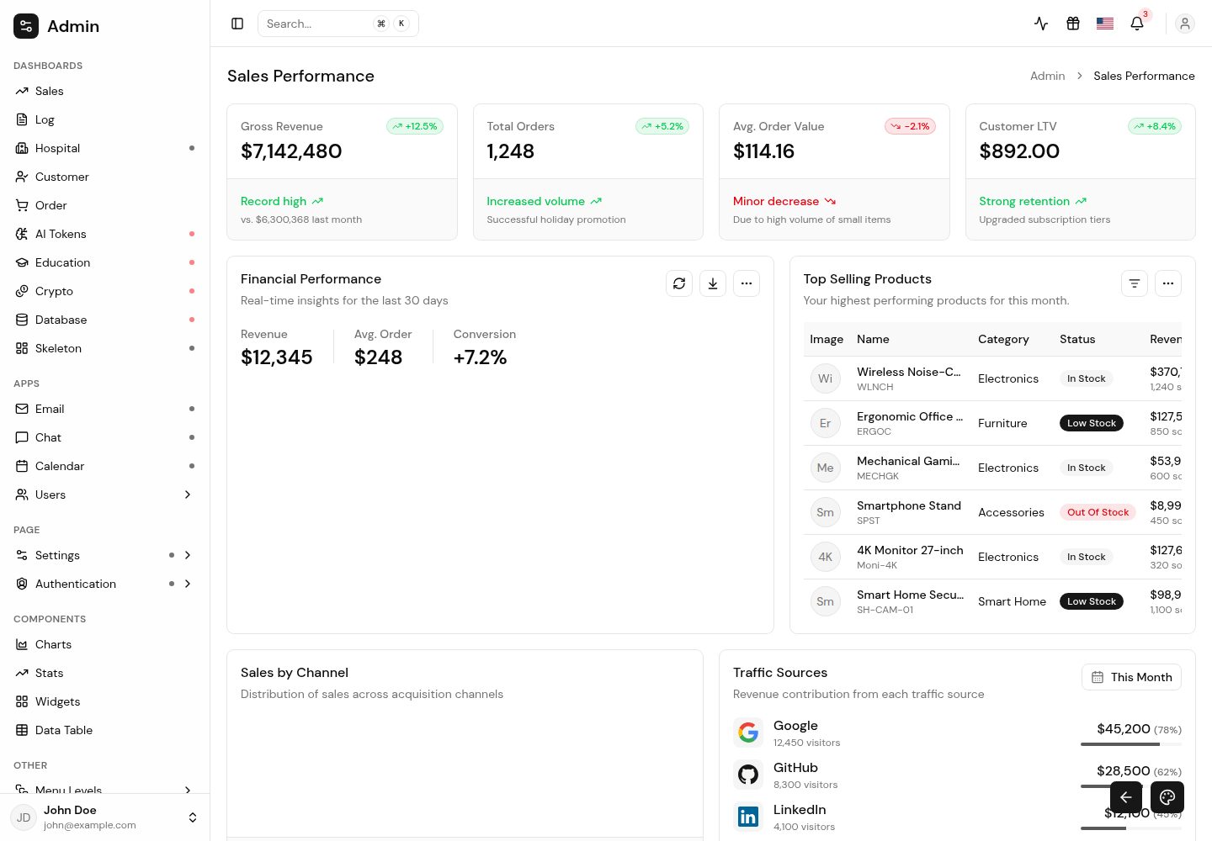The image size is (1212, 841).
Task: Refresh the Financial Performance data
Action: click(679, 283)
